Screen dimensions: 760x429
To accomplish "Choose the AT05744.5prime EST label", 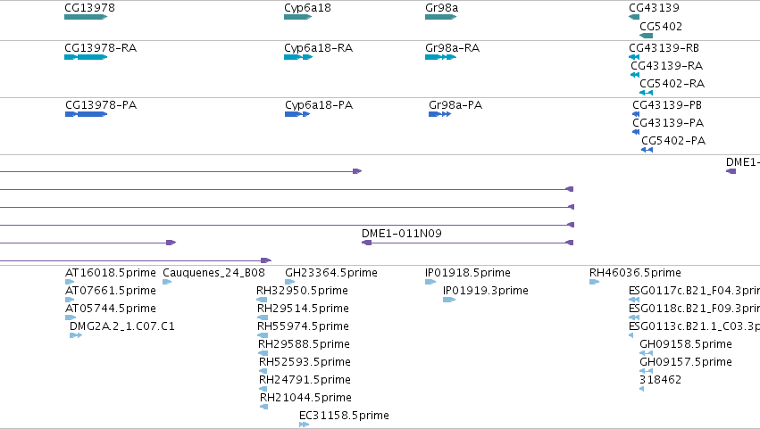I will (111, 309).
